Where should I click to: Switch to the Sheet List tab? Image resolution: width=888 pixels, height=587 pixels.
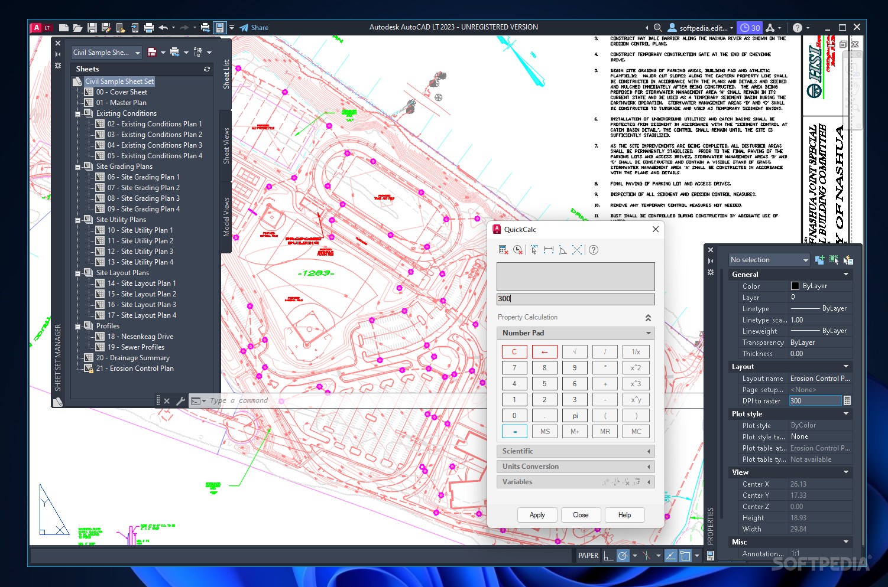226,74
